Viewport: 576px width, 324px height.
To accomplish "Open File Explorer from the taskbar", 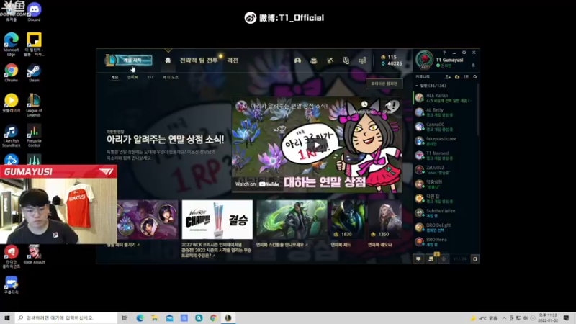I will pyautogui.click(x=155, y=318).
